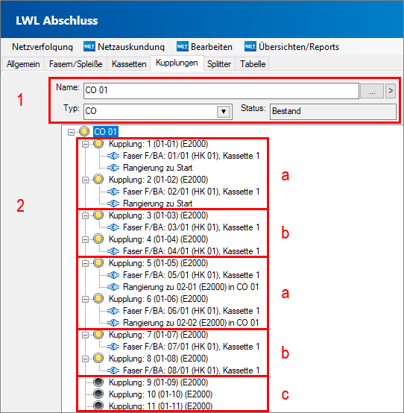Select Faser F/BA: 08/01 (HK 01) row

(192, 371)
